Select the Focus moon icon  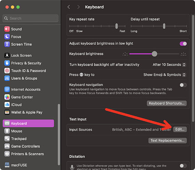click(x=7, y=37)
